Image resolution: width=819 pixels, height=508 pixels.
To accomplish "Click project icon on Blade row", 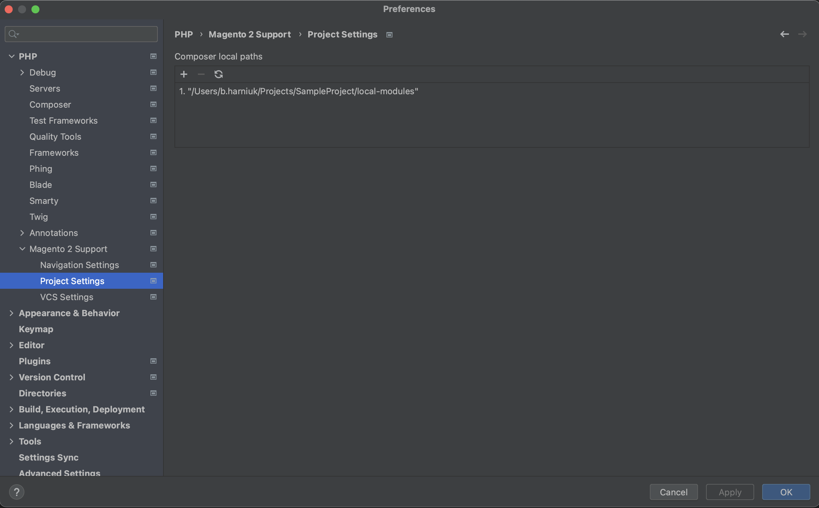I will coord(153,185).
